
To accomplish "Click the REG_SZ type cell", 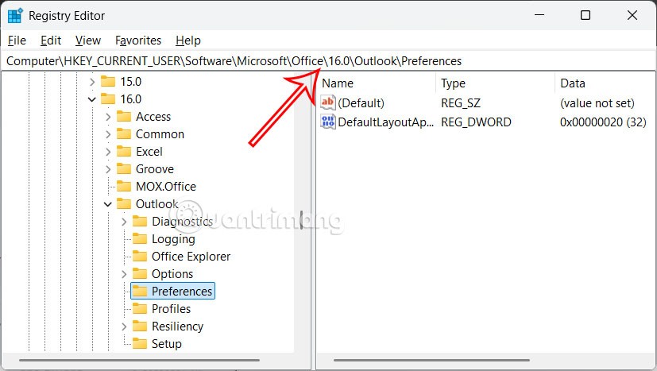I will point(461,103).
